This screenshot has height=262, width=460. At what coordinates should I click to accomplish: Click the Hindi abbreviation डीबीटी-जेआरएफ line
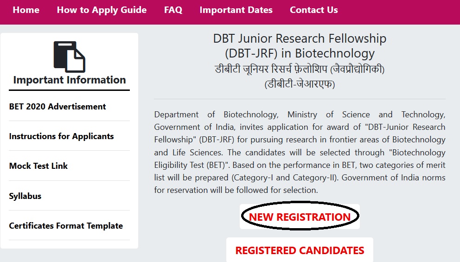[x=300, y=84]
